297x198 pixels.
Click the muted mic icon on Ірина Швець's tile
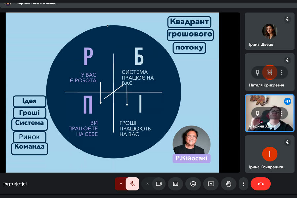[x=288, y=19]
